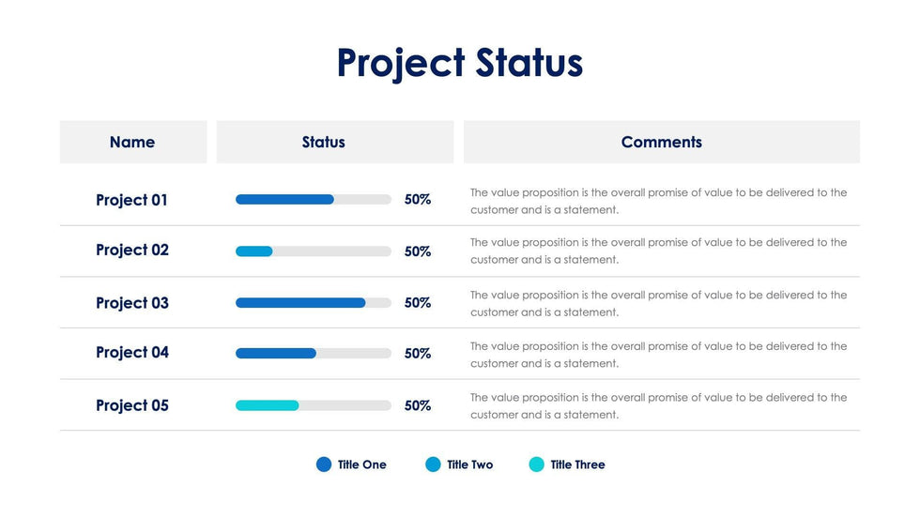Click the Title One legend dot
The height and width of the screenshot is (517, 920).
point(324,464)
